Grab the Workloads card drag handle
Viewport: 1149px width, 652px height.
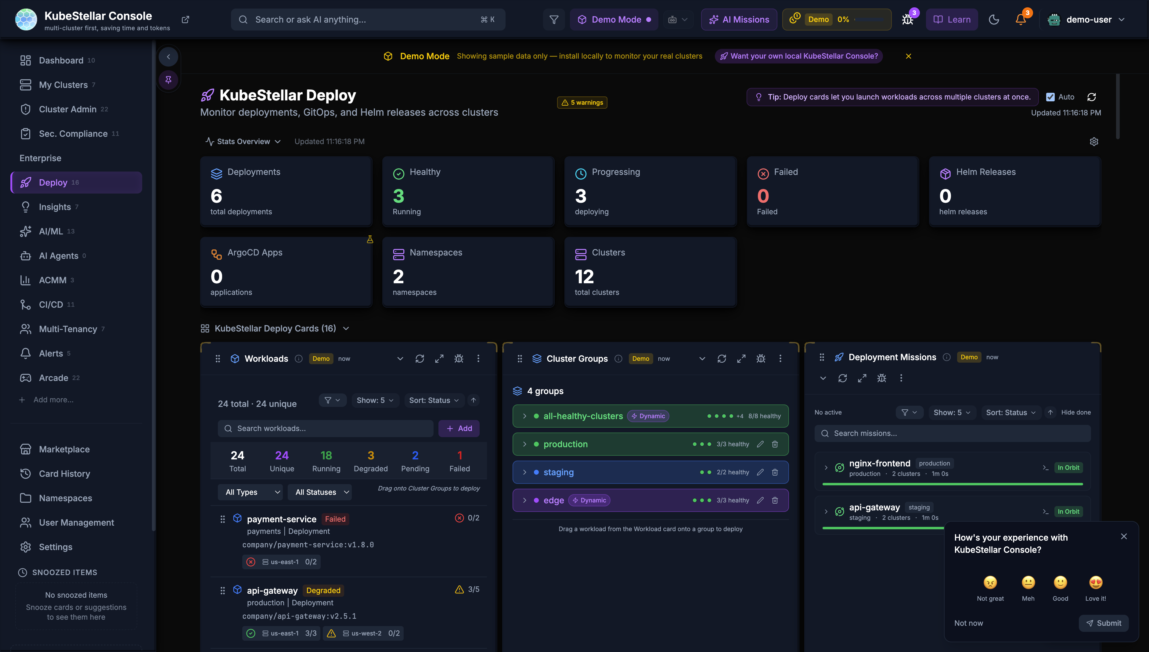pyautogui.click(x=218, y=359)
